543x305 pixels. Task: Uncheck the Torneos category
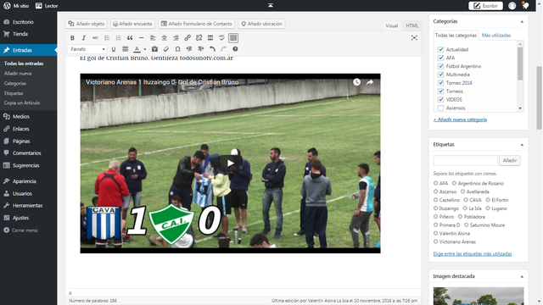(440, 91)
